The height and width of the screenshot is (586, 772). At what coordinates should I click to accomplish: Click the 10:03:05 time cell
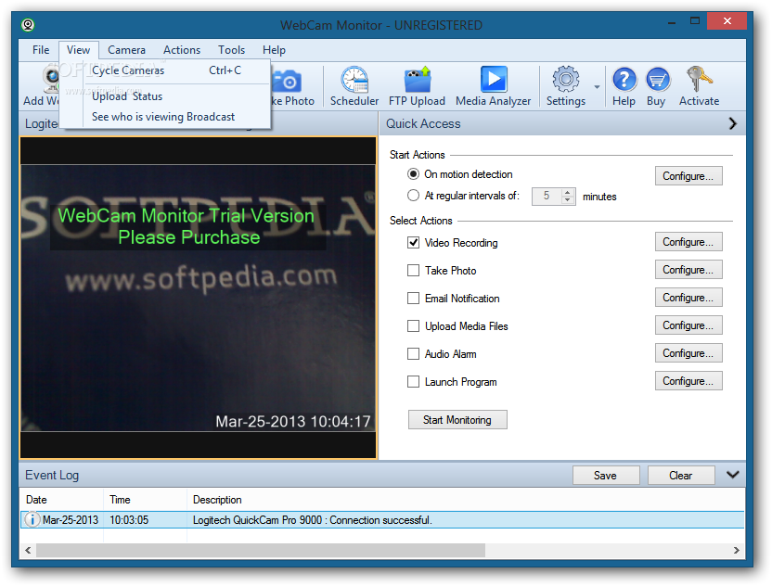pyautogui.click(x=129, y=519)
